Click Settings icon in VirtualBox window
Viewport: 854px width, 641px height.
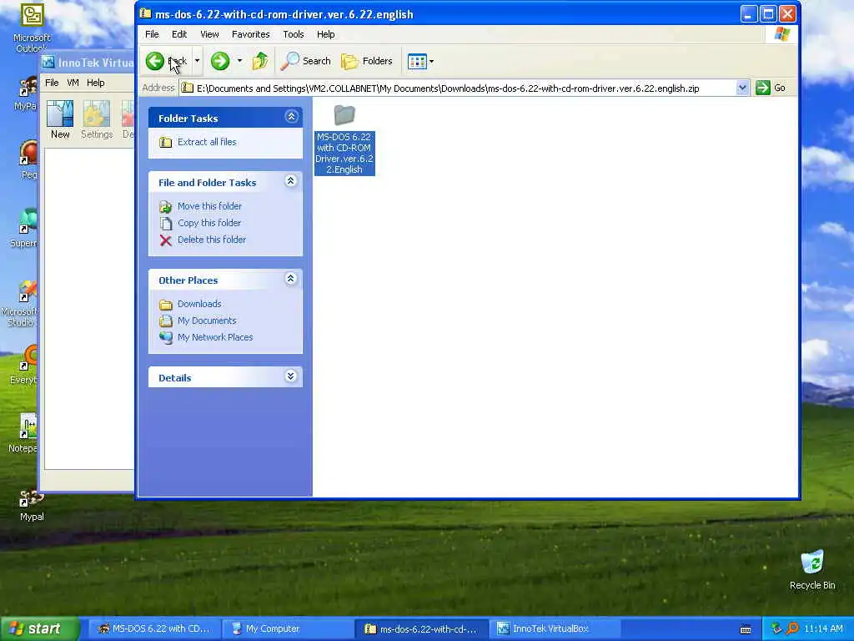click(97, 119)
